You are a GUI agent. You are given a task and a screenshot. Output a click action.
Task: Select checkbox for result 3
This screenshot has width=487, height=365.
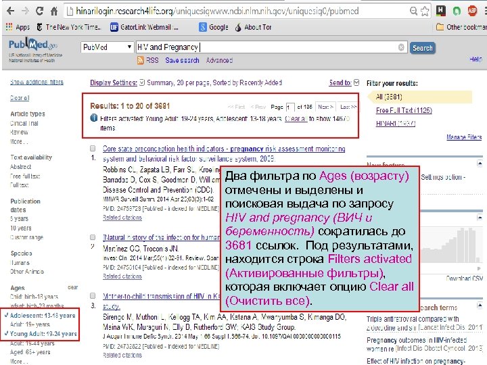[x=93, y=295]
